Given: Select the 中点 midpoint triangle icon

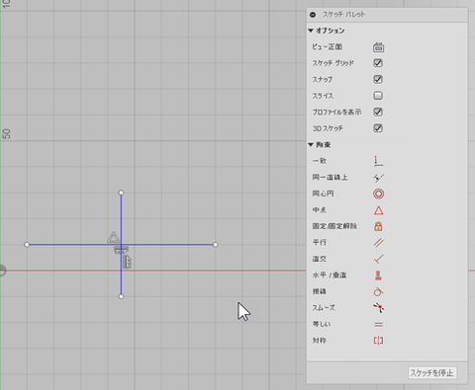Looking at the screenshot, I should [378, 210].
